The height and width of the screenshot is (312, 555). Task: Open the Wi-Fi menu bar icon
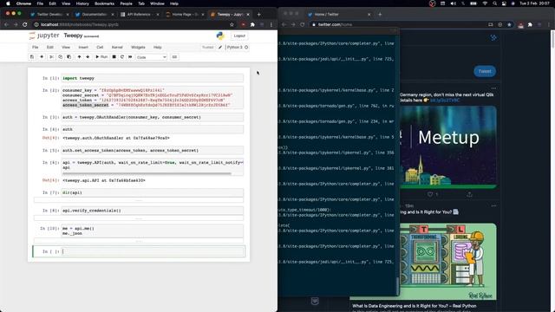click(485, 3)
